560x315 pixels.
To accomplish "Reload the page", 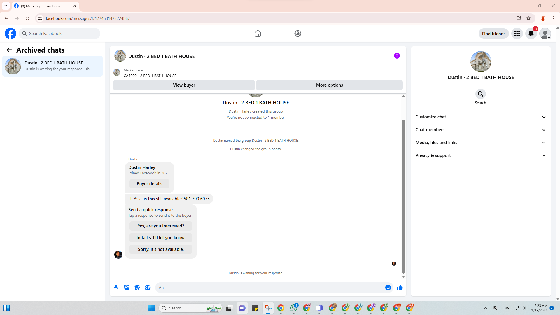I will [x=27, y=18].
